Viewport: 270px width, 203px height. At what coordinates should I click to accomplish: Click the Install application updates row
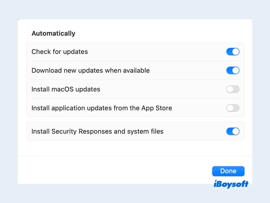101,108
